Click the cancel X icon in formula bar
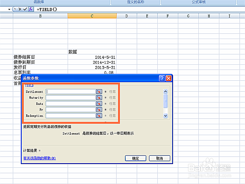The image size is (245, 184). [20, 9]
